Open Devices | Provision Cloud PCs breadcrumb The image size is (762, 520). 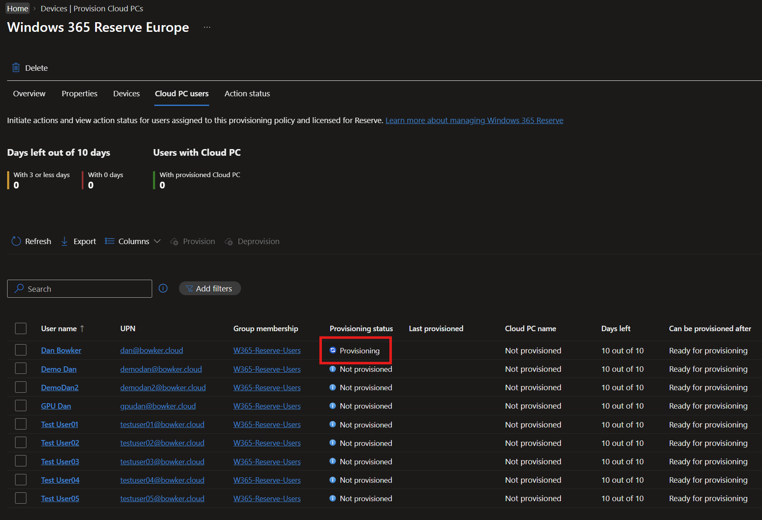point(92,8)
